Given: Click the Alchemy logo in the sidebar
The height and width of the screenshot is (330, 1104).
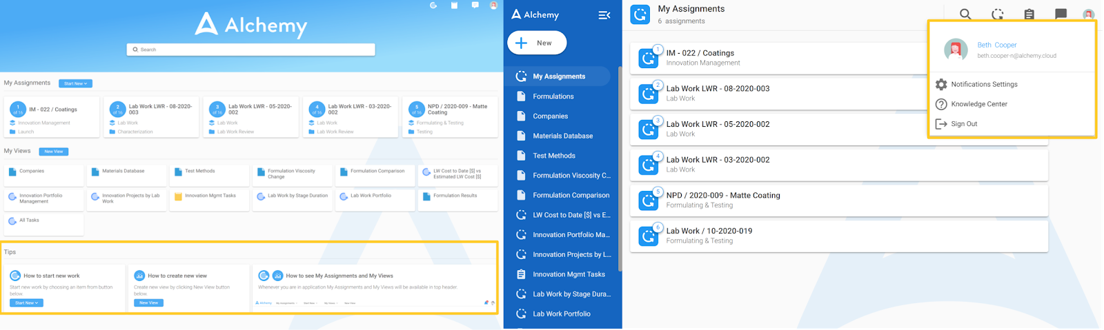Looking at the screenshot, I should pos(535,14).
